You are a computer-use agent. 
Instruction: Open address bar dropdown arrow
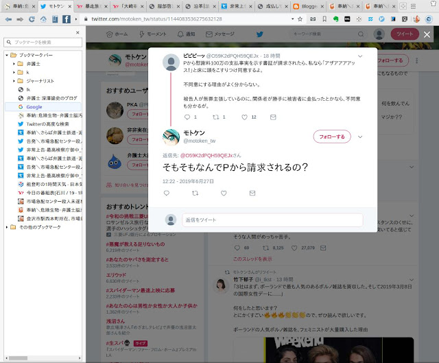pos(293,19)
